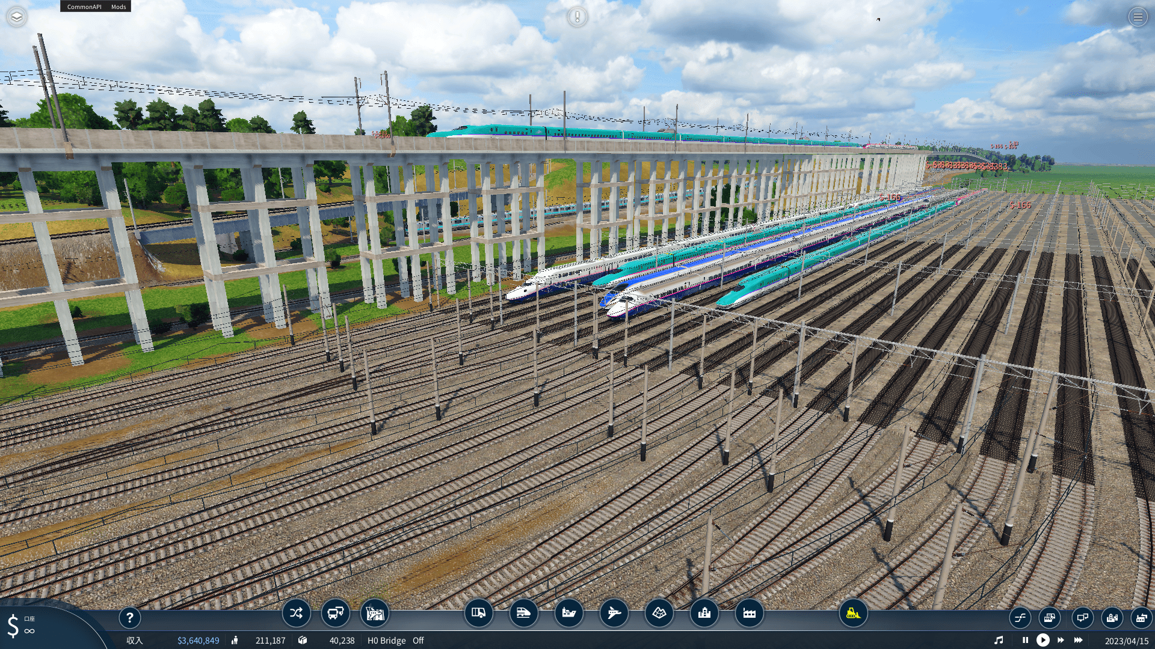
Task: Click the date 2023/04/15
Action: (1126, 641)
